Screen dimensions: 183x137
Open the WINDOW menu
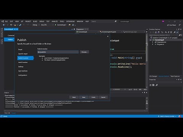80,21
